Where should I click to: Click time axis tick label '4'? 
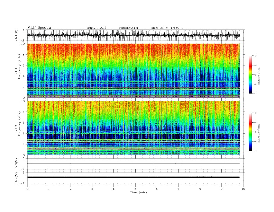(113, 189)
